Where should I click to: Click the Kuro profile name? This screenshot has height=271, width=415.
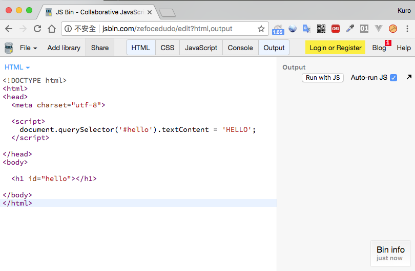[404, 11]
